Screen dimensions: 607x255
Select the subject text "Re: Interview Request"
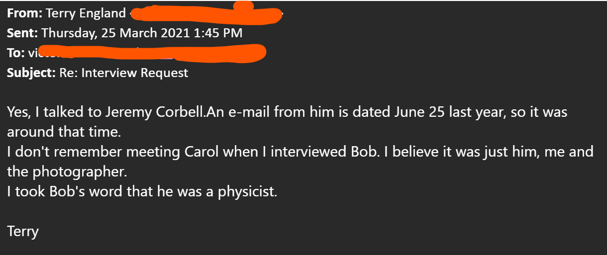[123, 73]
